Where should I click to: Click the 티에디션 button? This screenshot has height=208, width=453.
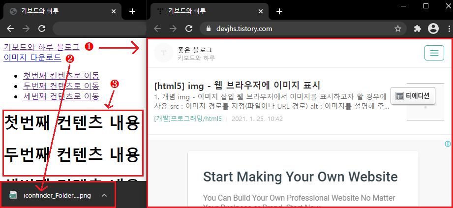point(413,96)
